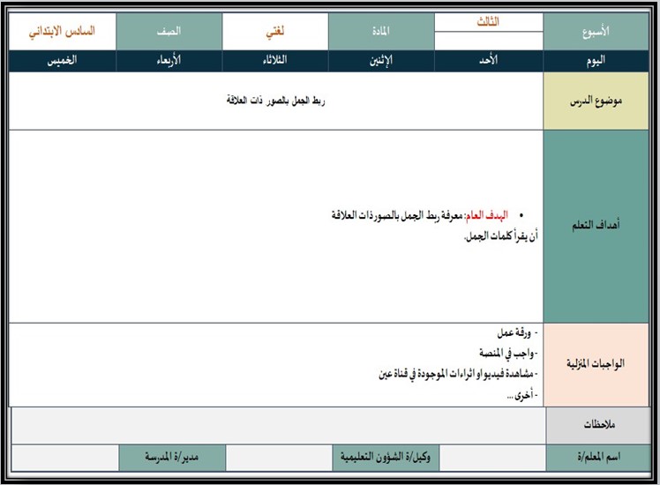660x485 pixels.
Task: Click the اليوم label cell
Action: [x=596, y=61]
